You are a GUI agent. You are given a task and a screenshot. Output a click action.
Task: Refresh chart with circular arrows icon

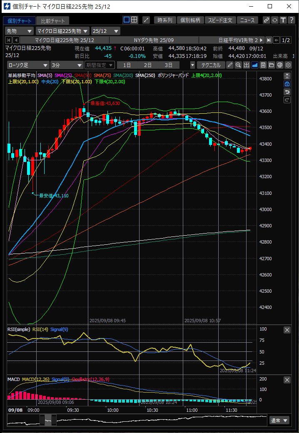275,20
